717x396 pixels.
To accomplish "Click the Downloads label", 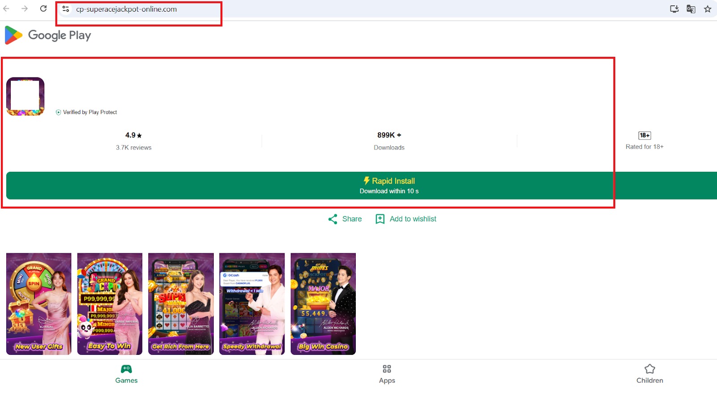I will tap(389, 148).
